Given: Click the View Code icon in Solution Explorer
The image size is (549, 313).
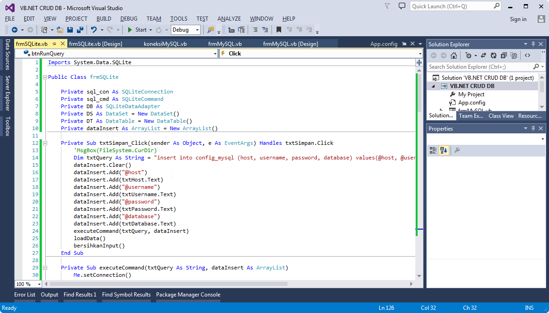Looking at the screenshot, I should [x=527, y=55].
